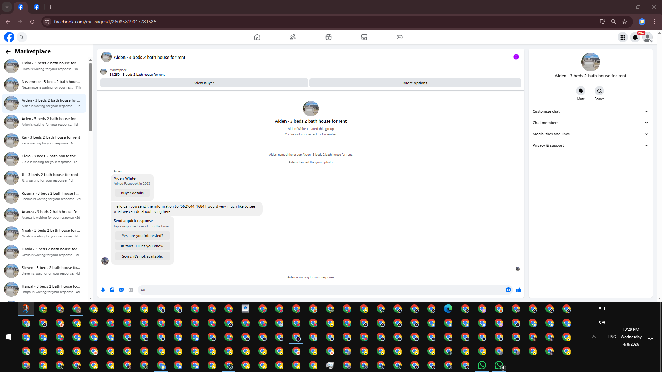
Task: Open the GIF picker icon
Action: pyautogui.click(x=131, y=290)
